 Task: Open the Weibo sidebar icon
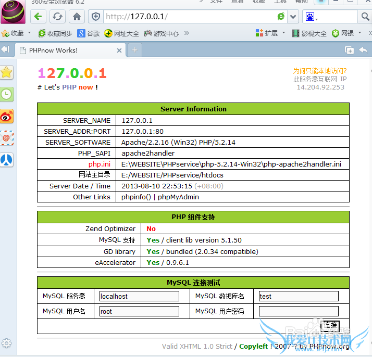(6, 117)
